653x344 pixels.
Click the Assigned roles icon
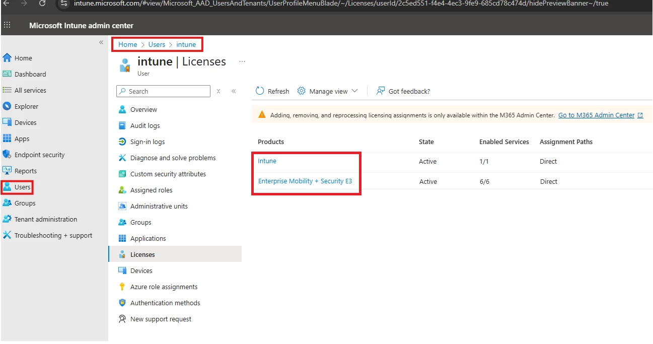point(122,190)
